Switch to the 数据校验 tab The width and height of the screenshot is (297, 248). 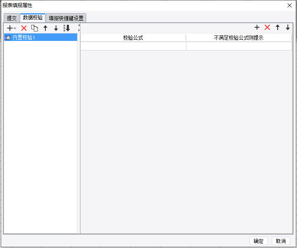[x=33, y=18]
